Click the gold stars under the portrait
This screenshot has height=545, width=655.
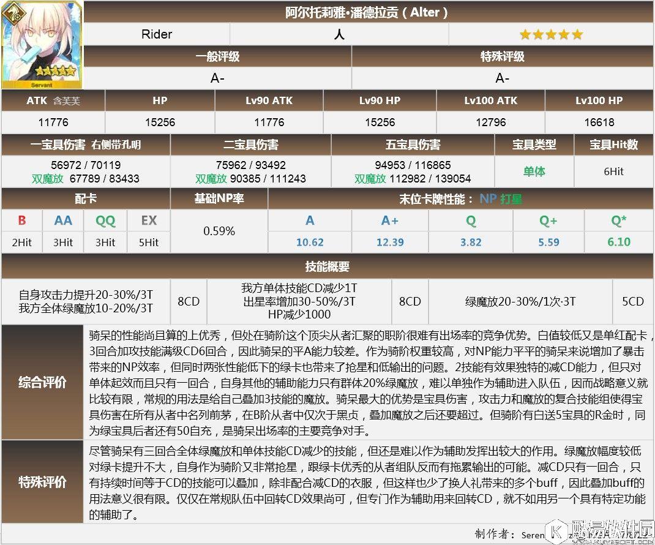[x=54, y=71]
